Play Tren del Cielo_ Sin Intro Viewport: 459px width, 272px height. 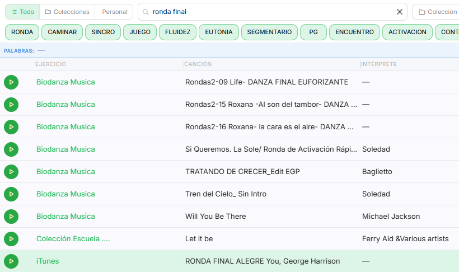tap(11, 194)
